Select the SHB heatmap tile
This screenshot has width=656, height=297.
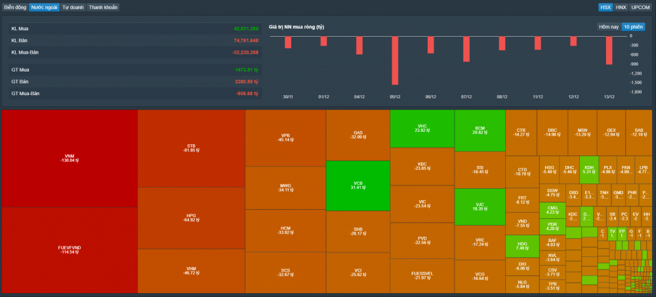[x=358, y=231]
